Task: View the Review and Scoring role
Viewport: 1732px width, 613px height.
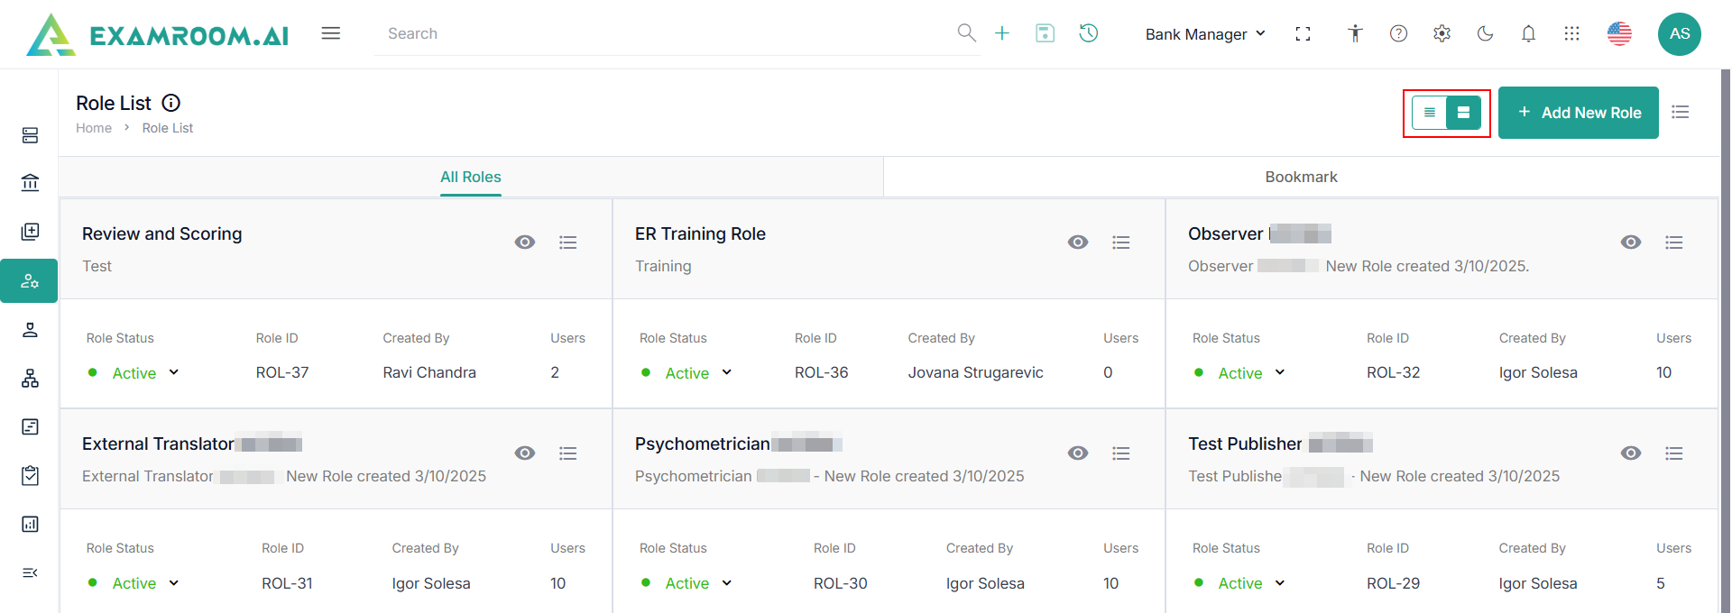Action: pos(525,242)
